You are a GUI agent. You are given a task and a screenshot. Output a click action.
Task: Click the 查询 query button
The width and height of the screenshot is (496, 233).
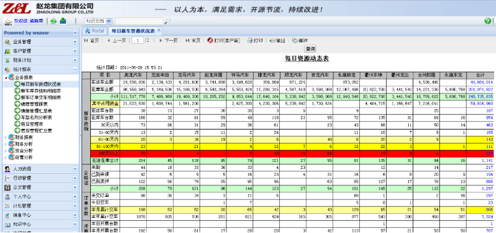pyautogui.click(x=310, y=49)
